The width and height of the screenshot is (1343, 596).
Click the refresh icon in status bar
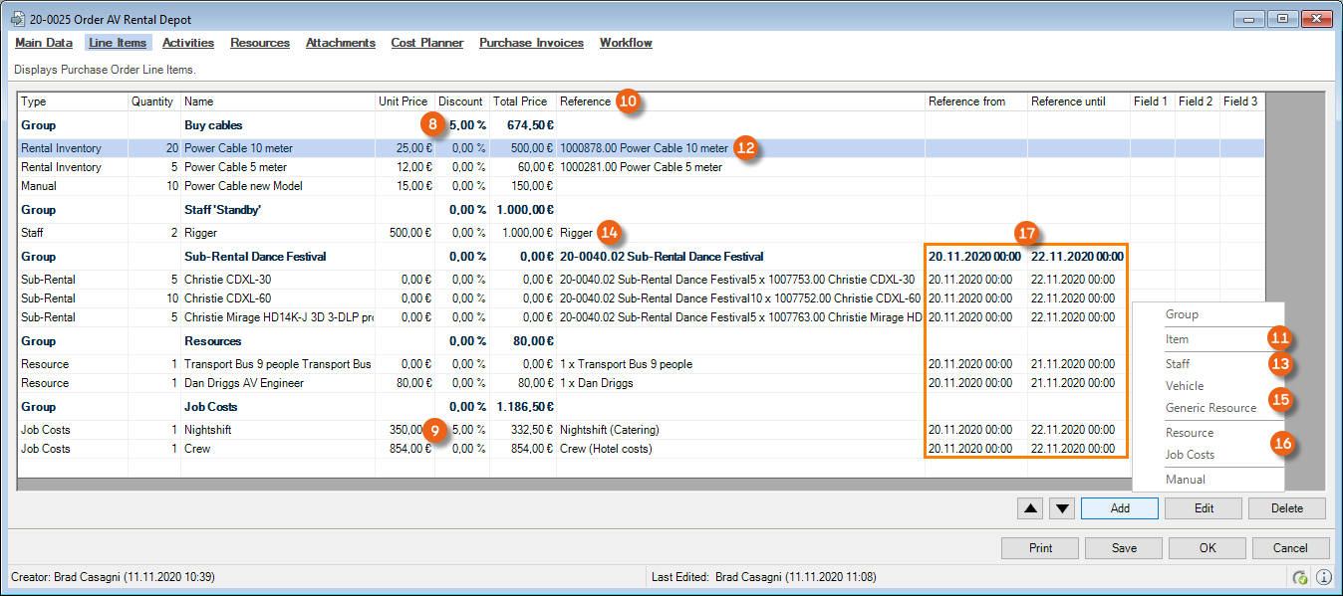1299,577
